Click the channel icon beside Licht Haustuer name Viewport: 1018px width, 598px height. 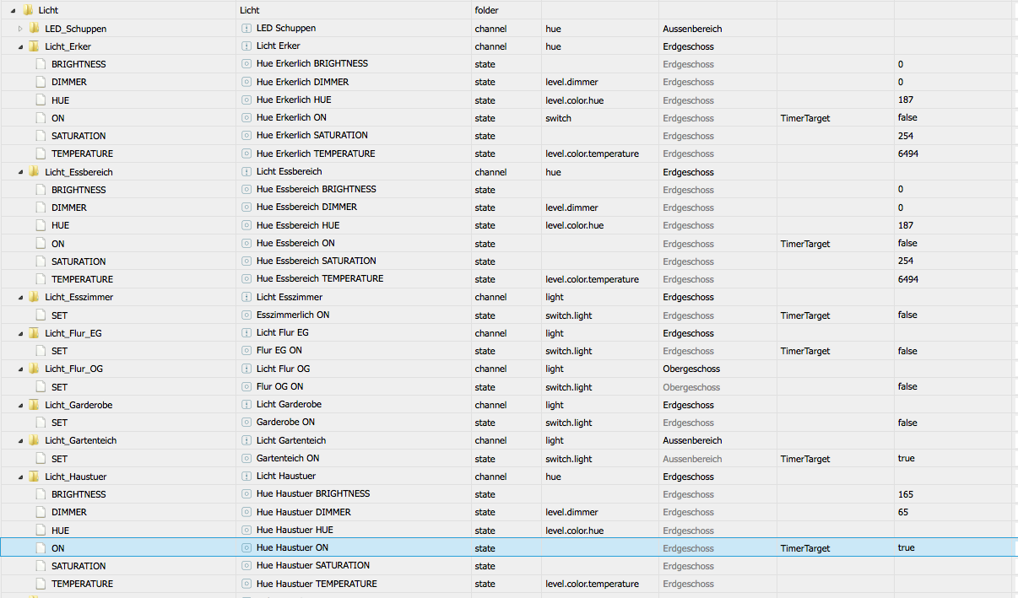[247, 477]
